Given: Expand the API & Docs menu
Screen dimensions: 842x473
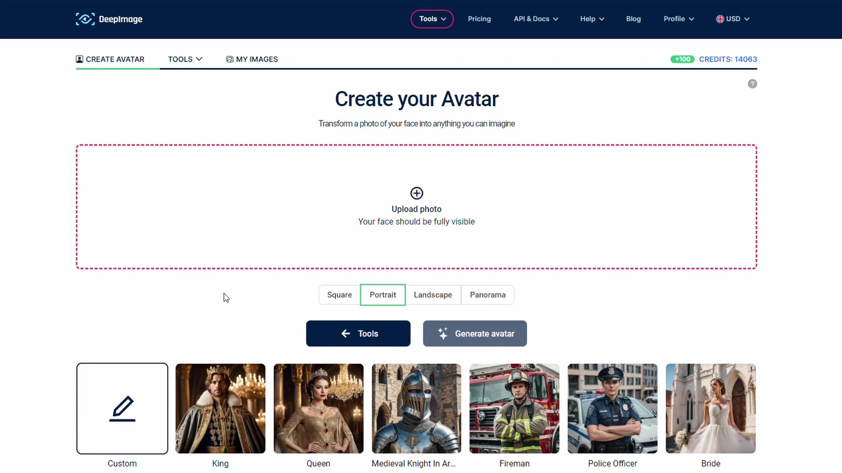Looking at the screenshot, I should 536,19.
